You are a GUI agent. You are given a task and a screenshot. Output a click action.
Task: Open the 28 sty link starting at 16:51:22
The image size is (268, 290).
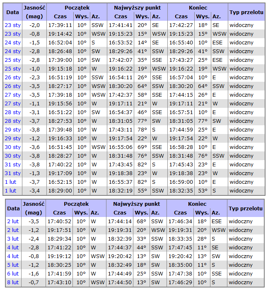(x=12, y=112)
